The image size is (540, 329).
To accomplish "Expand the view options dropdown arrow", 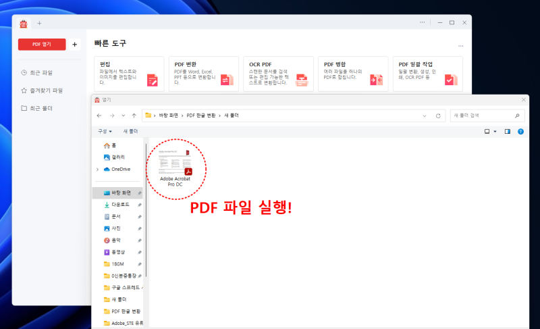I will tap(495, 131).
